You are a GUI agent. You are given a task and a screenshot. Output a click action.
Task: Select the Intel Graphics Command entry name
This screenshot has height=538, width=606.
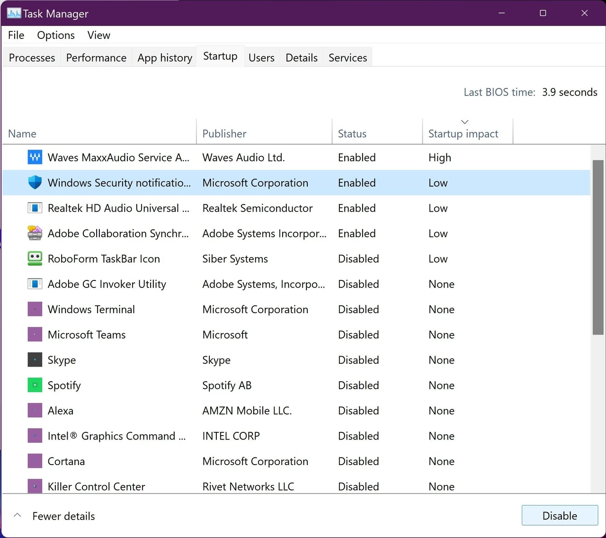pos(116,436)
